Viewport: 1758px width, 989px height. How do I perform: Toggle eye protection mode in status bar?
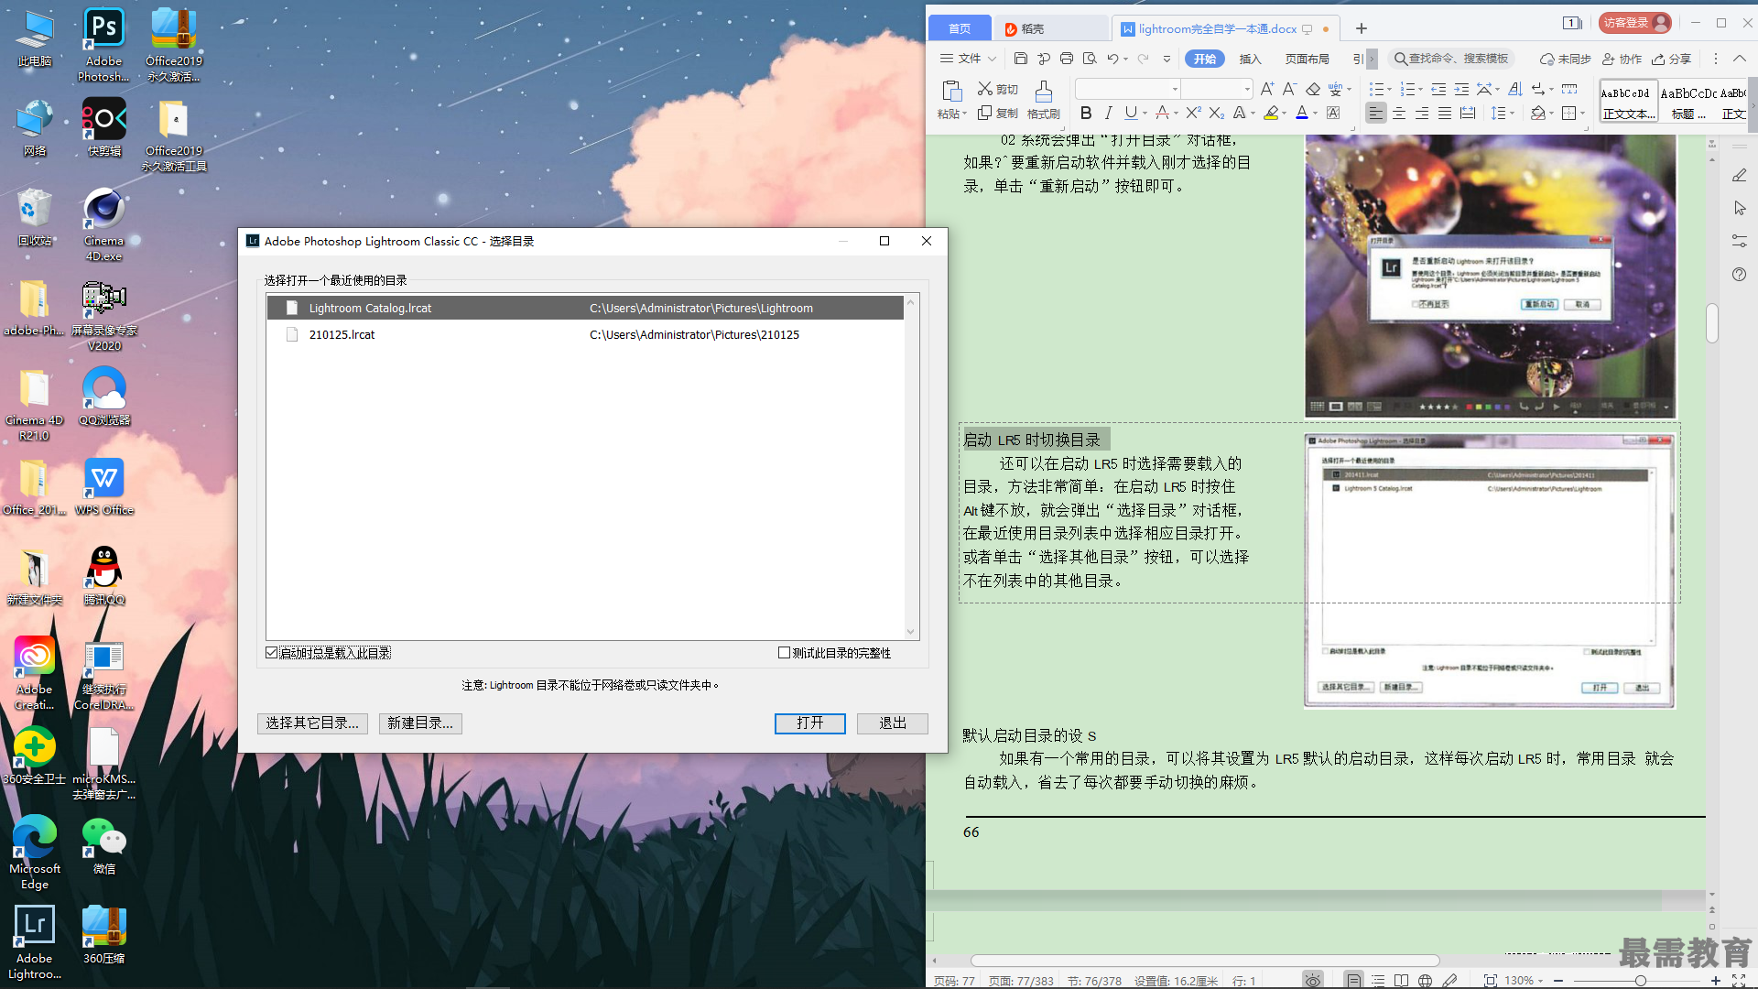tap(1313, 981)
